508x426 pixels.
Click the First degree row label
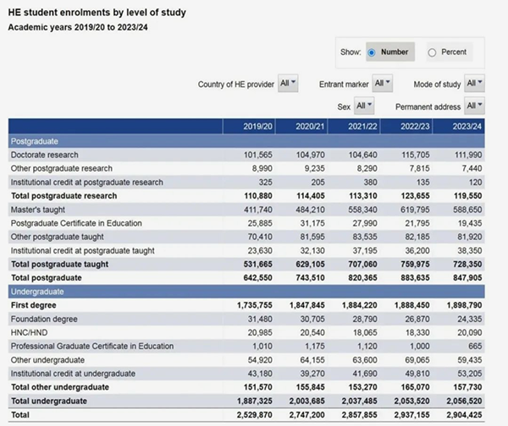tap(34, 304)
